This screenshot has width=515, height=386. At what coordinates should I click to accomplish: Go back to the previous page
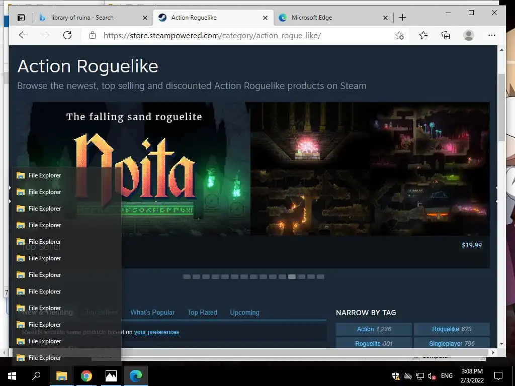pos(23,35)
